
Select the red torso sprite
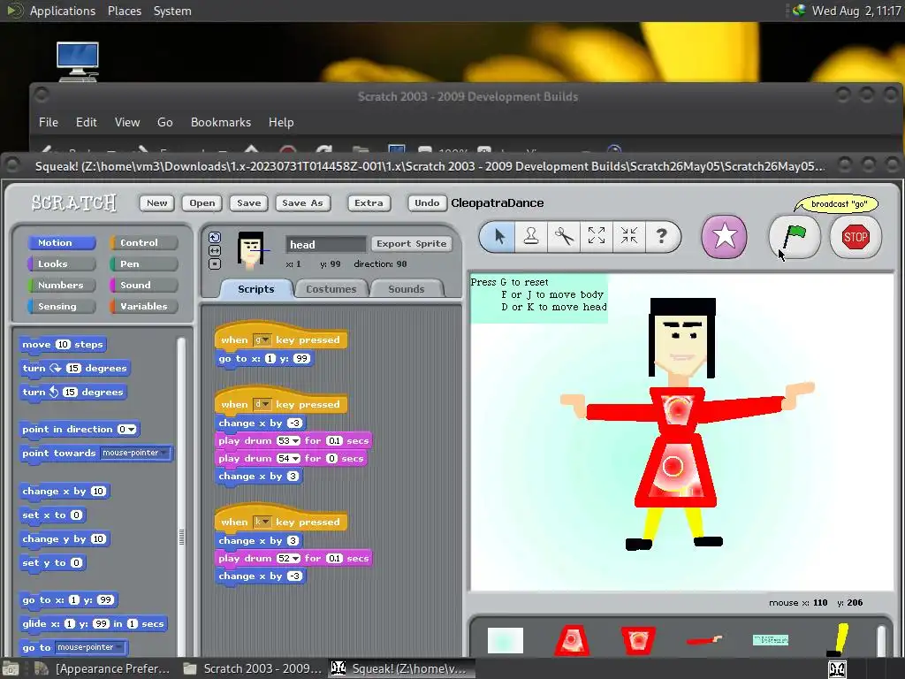click(638, 640)
